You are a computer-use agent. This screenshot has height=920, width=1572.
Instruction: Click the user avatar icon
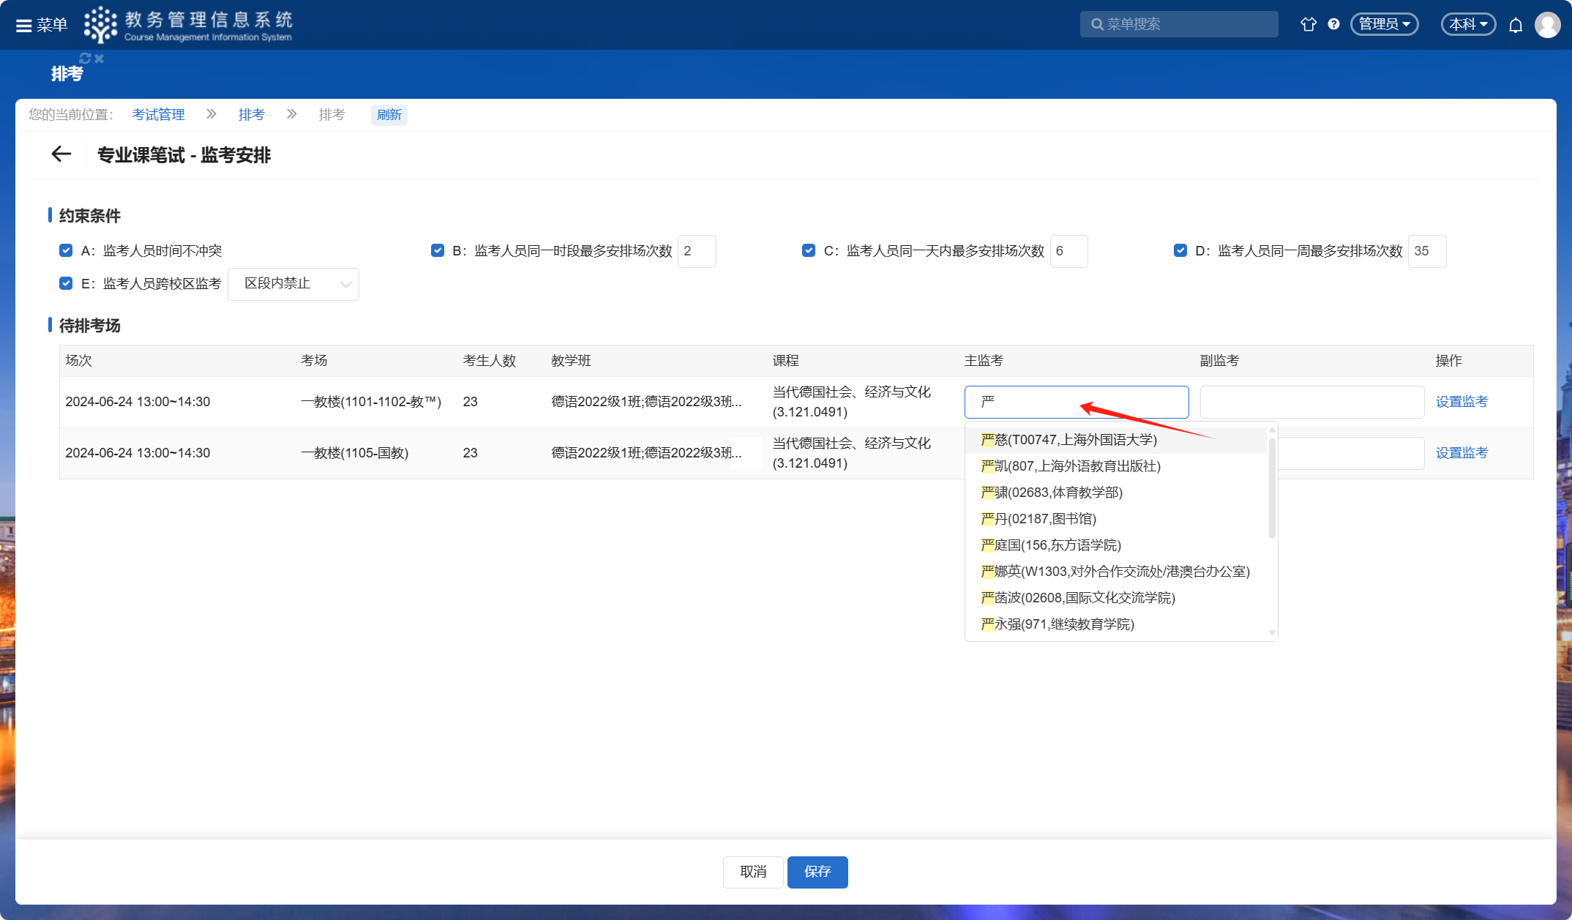1547,25
